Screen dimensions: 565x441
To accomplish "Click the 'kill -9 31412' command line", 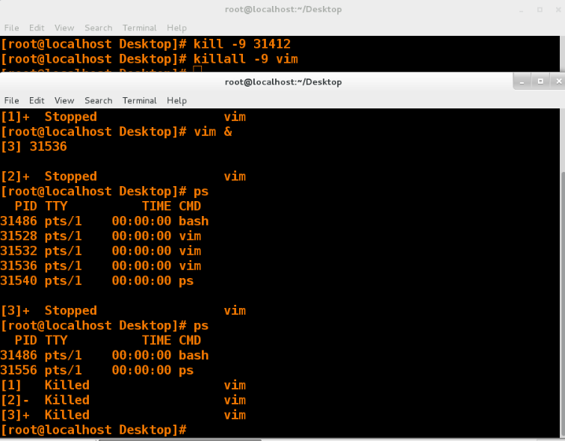I will pos(146,44).
